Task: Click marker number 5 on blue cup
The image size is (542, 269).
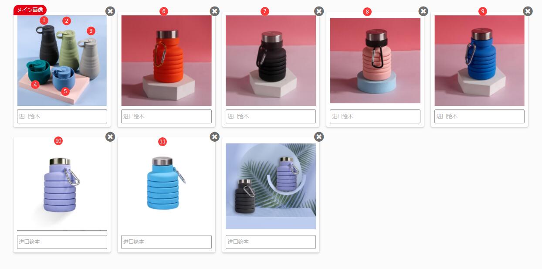Action: [x=65, y=91]
